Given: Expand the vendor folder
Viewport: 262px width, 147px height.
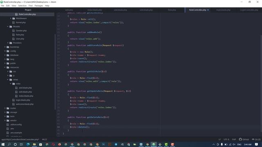Looking at the screenshot, I should [x=5, y=120].
